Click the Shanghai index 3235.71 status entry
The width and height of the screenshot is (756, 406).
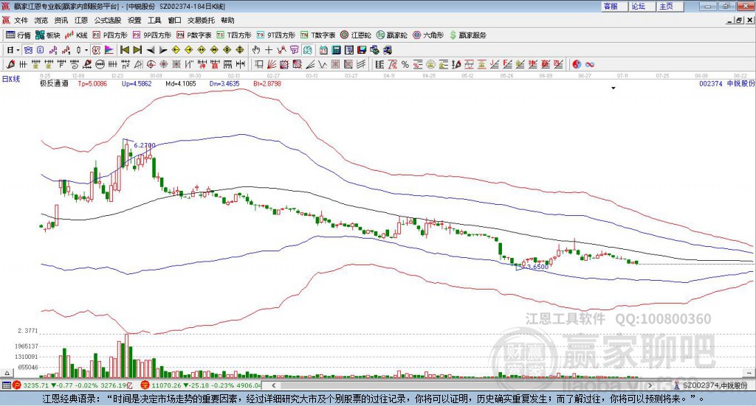click(x=72, y=385)
